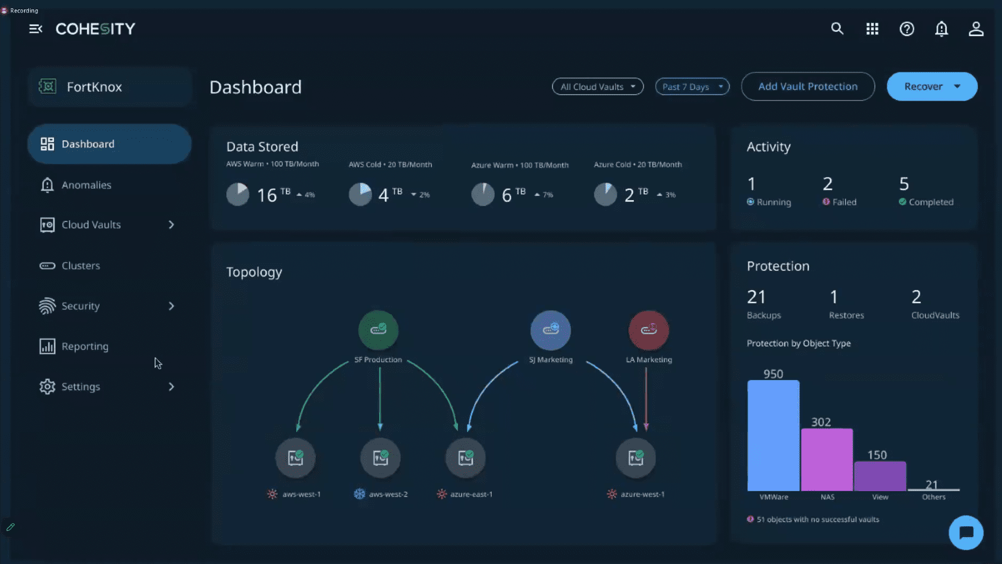
Task: Click the Azure Cold 2 TB pie chart
Action: pyautogui.click(x=605, y=194)
